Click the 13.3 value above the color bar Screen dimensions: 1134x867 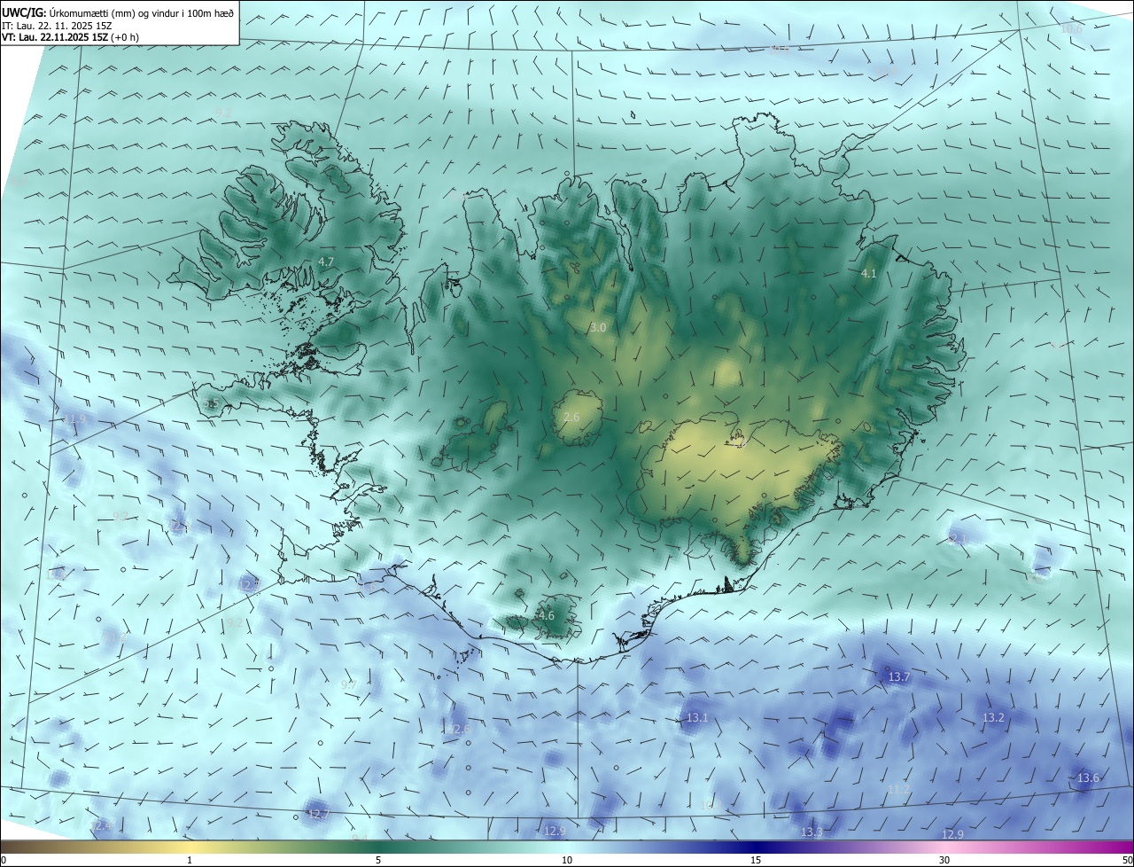click(812, 832)
